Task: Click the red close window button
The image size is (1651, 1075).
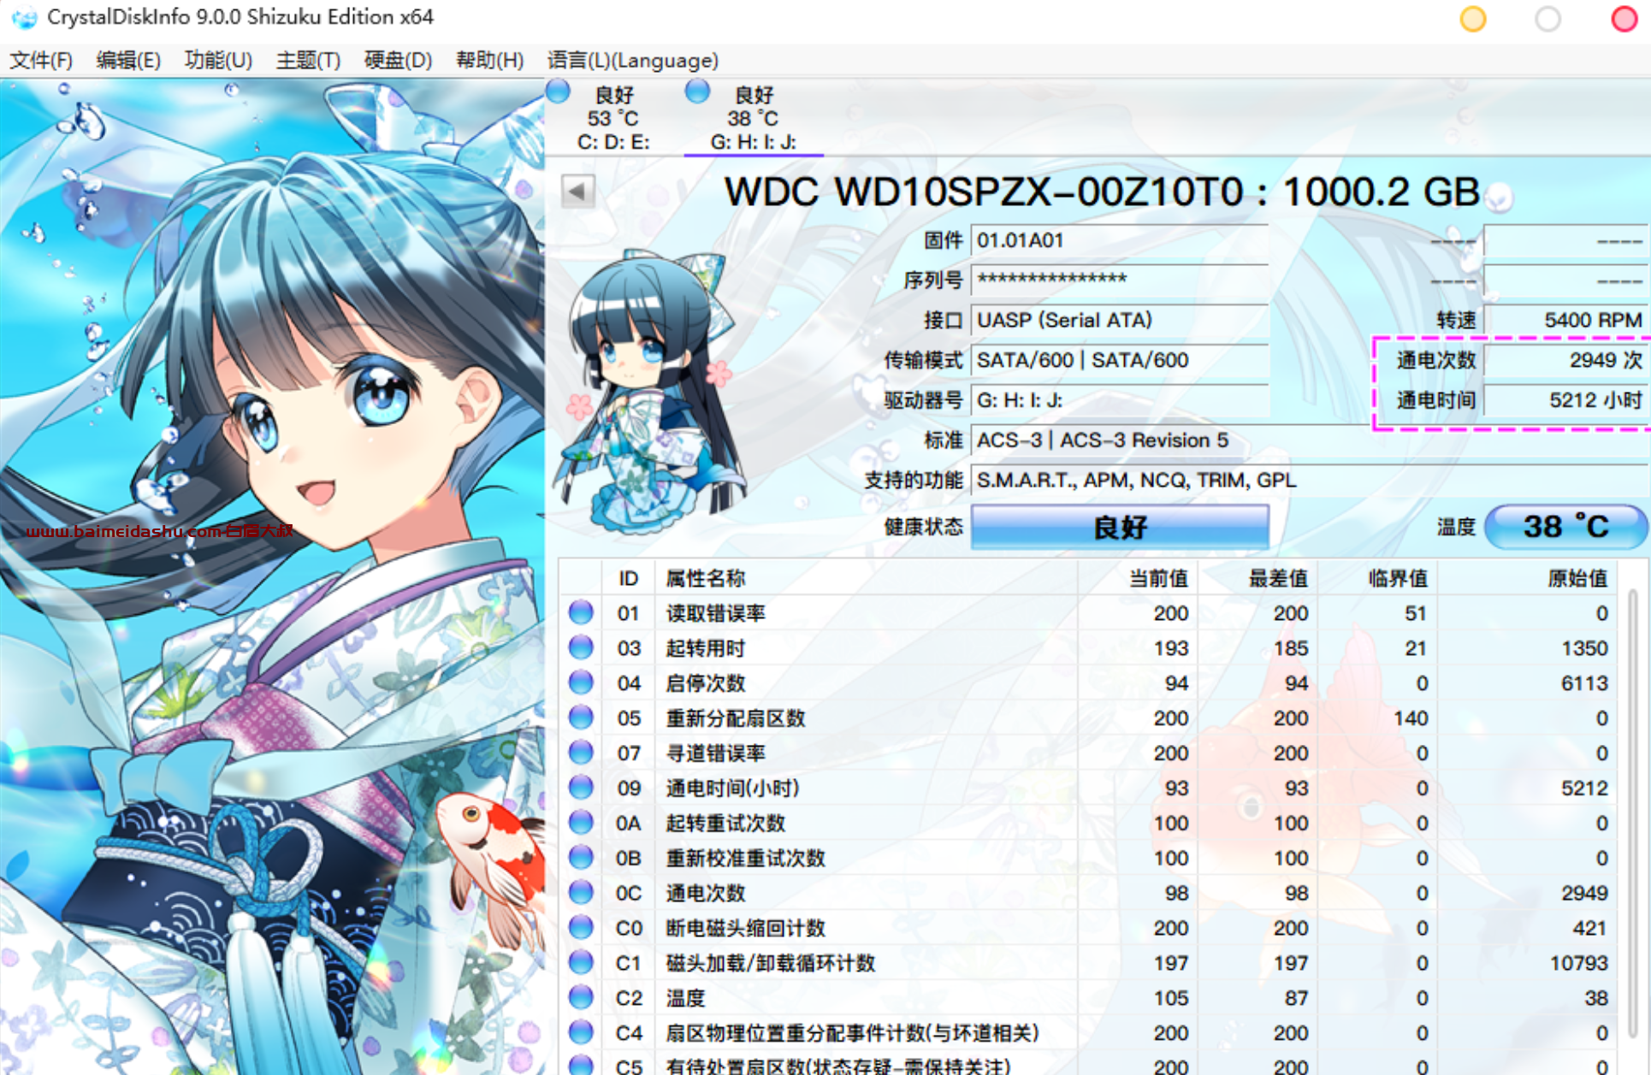Action: [x=1624, y=19]
